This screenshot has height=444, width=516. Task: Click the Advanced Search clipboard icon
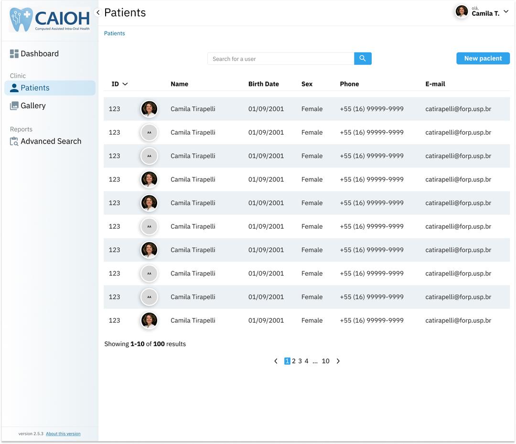pos(14,141)
